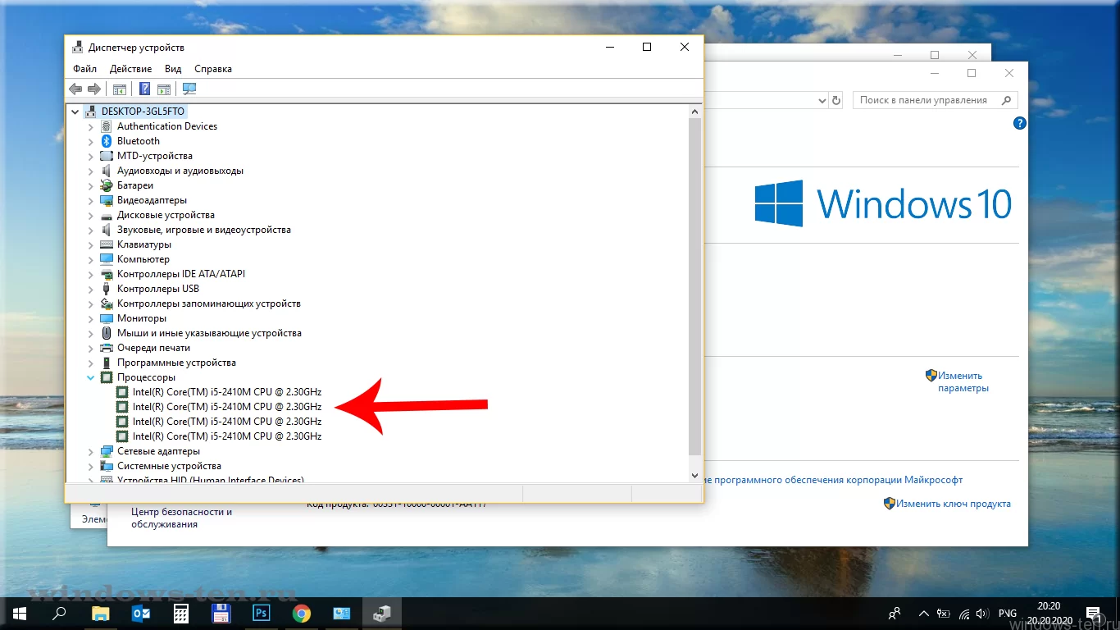The height and width of the screenshot is (630, 1120).
Task: Switch to Device Manager taskbar button
Action: tap(382, 614)
